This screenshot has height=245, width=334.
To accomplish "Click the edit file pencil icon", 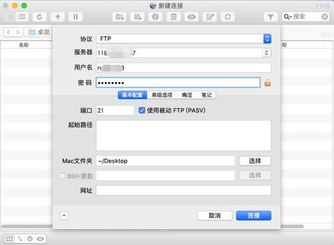I will point(210,17).
